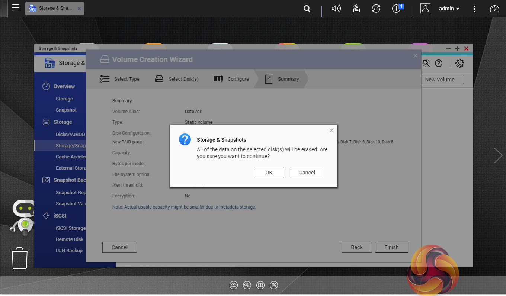Click the search magnifier icon
This screenshot has height=296, width=506.
point(307,9)
